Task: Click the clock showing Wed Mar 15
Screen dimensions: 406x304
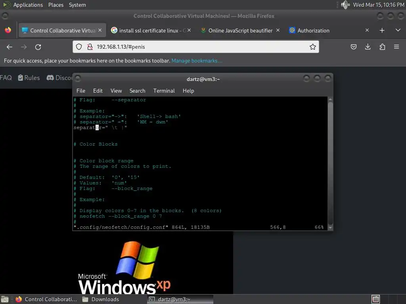Action: pos(378,5)
